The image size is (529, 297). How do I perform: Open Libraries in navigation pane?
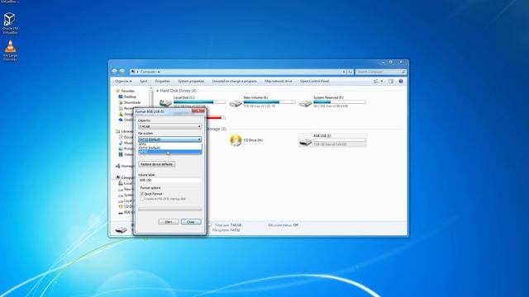[x=124, y=131]
